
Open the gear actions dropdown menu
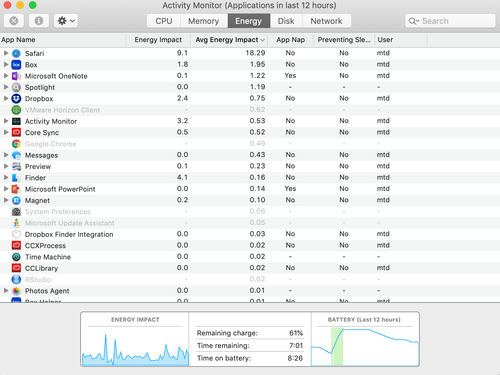[66, 21]
